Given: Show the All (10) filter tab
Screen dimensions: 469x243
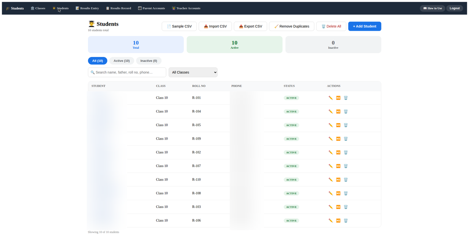Looking at the screenshot, I should (97, 61).
